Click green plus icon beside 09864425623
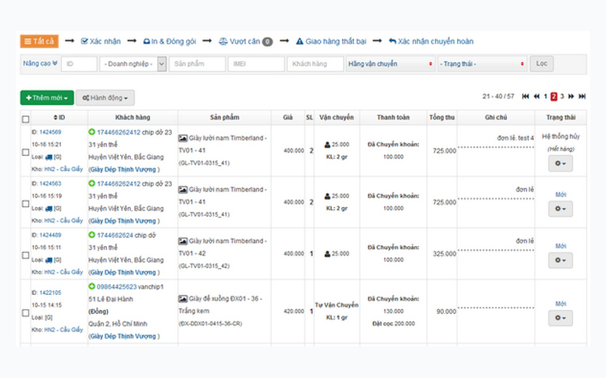This screenshot has width=606, height=378. pyautogui.click(x=92, y=286)
